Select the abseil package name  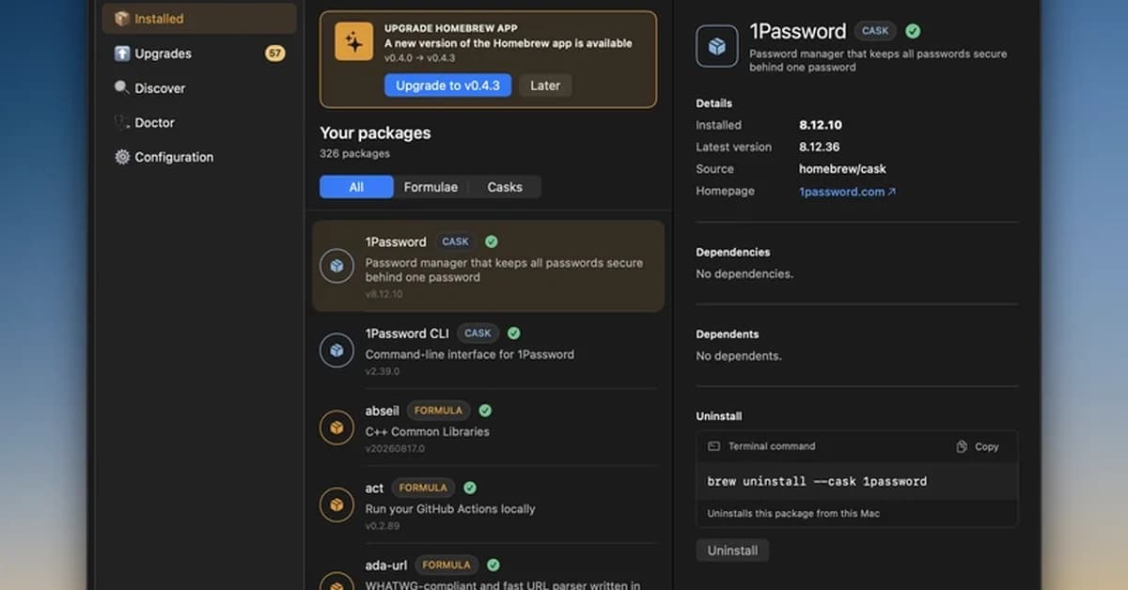coord(382,411)
